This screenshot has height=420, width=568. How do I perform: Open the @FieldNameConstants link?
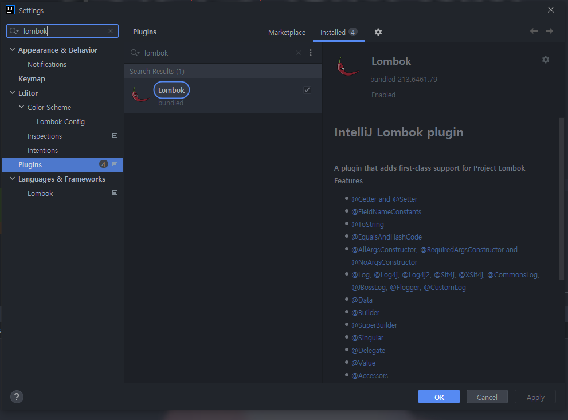coord(386,212)
